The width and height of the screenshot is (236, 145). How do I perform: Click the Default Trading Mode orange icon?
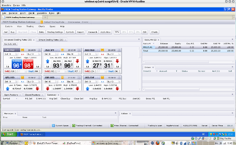[42, 22]
